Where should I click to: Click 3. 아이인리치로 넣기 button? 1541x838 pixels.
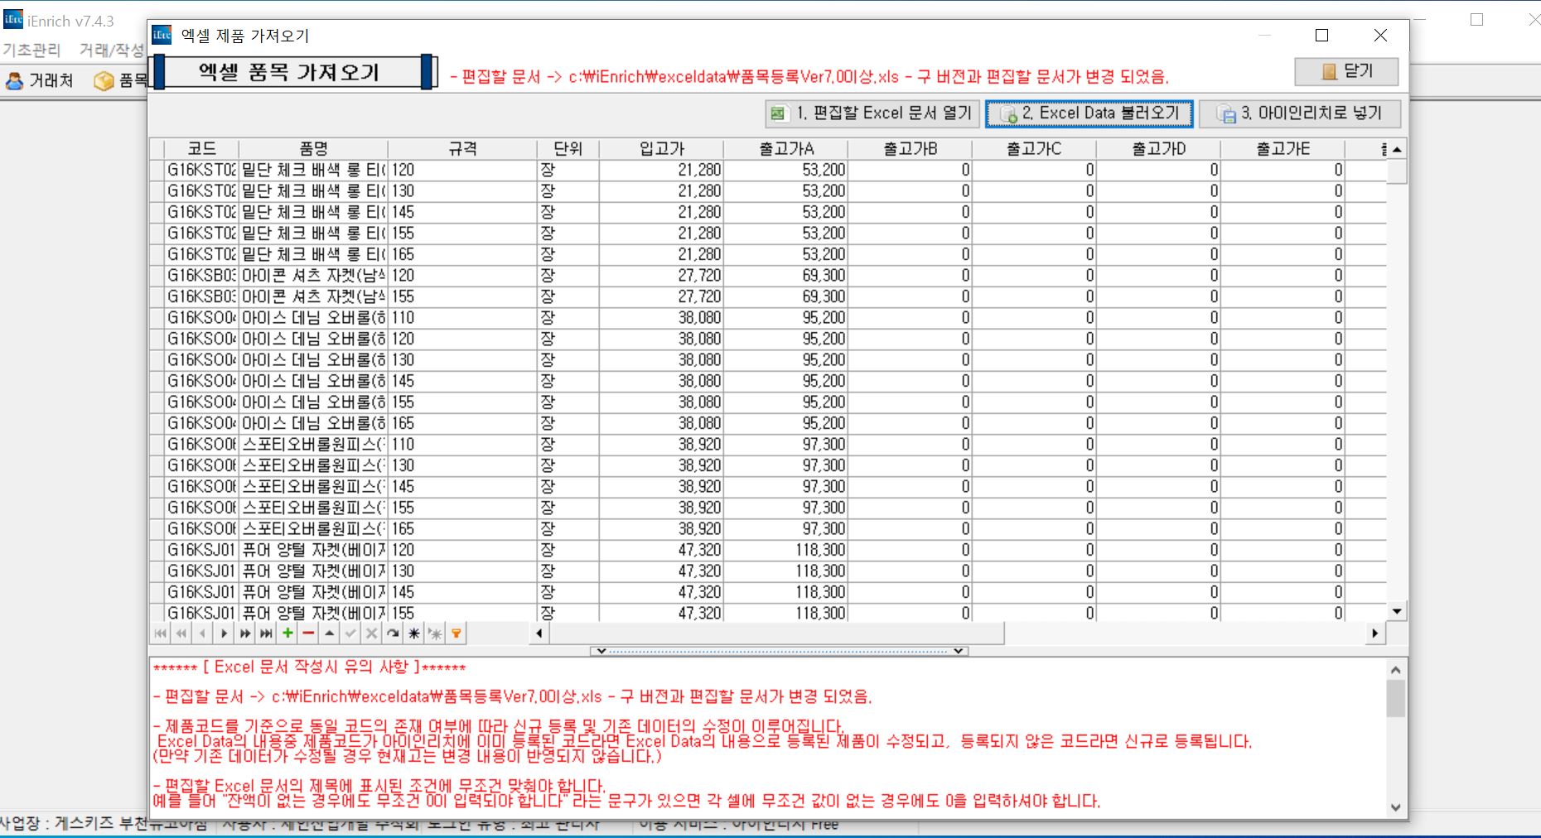pyautogui.click(x=1299, y=113)
